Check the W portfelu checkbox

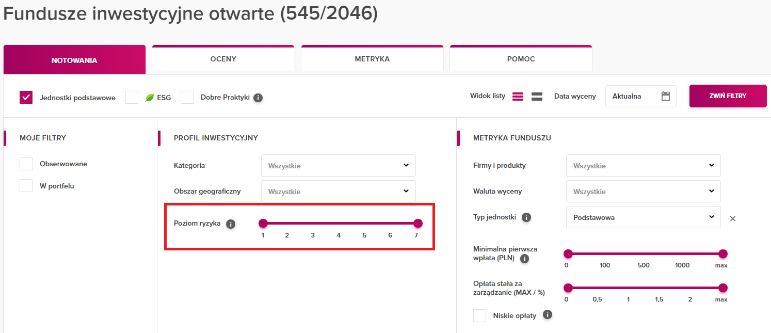point(26,186)
